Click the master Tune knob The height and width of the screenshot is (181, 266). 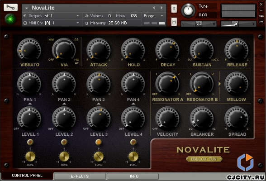point(188,10)
